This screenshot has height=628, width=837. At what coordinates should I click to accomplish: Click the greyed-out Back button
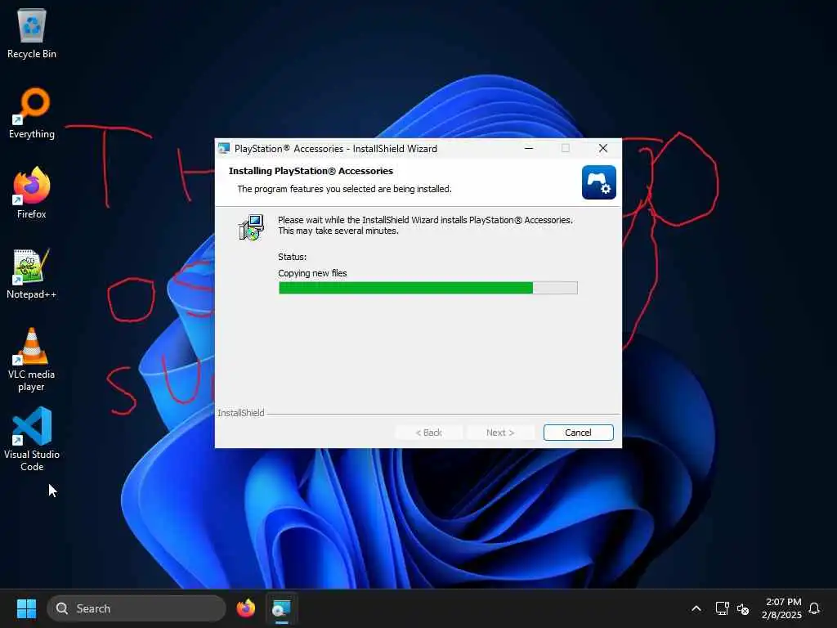(428, 433)
